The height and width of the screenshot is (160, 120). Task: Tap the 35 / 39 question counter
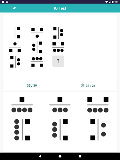coord(32,85)
